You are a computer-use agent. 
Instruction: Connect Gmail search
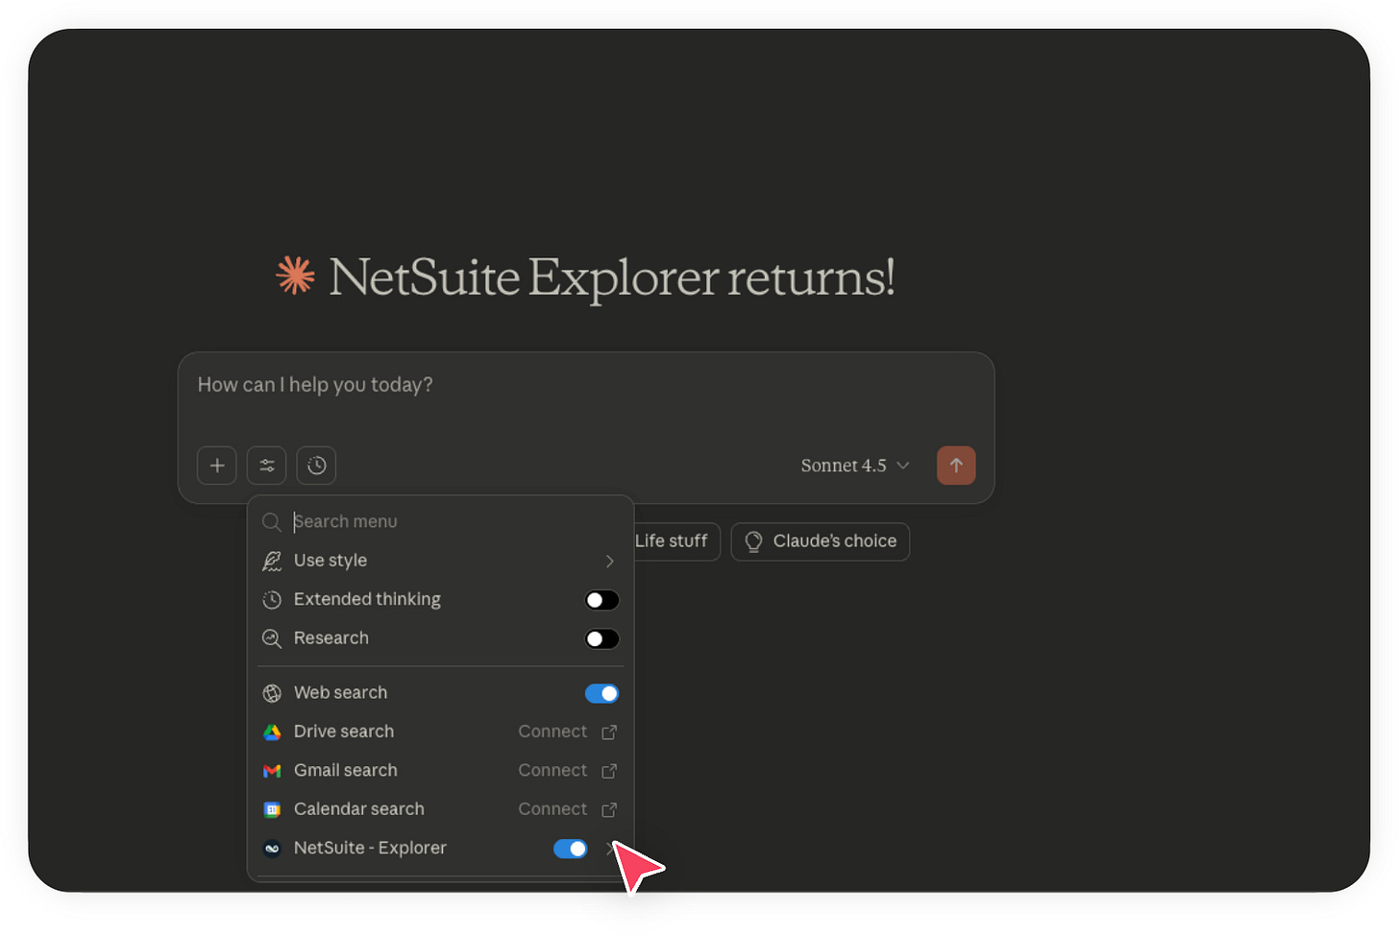(552, 770)
